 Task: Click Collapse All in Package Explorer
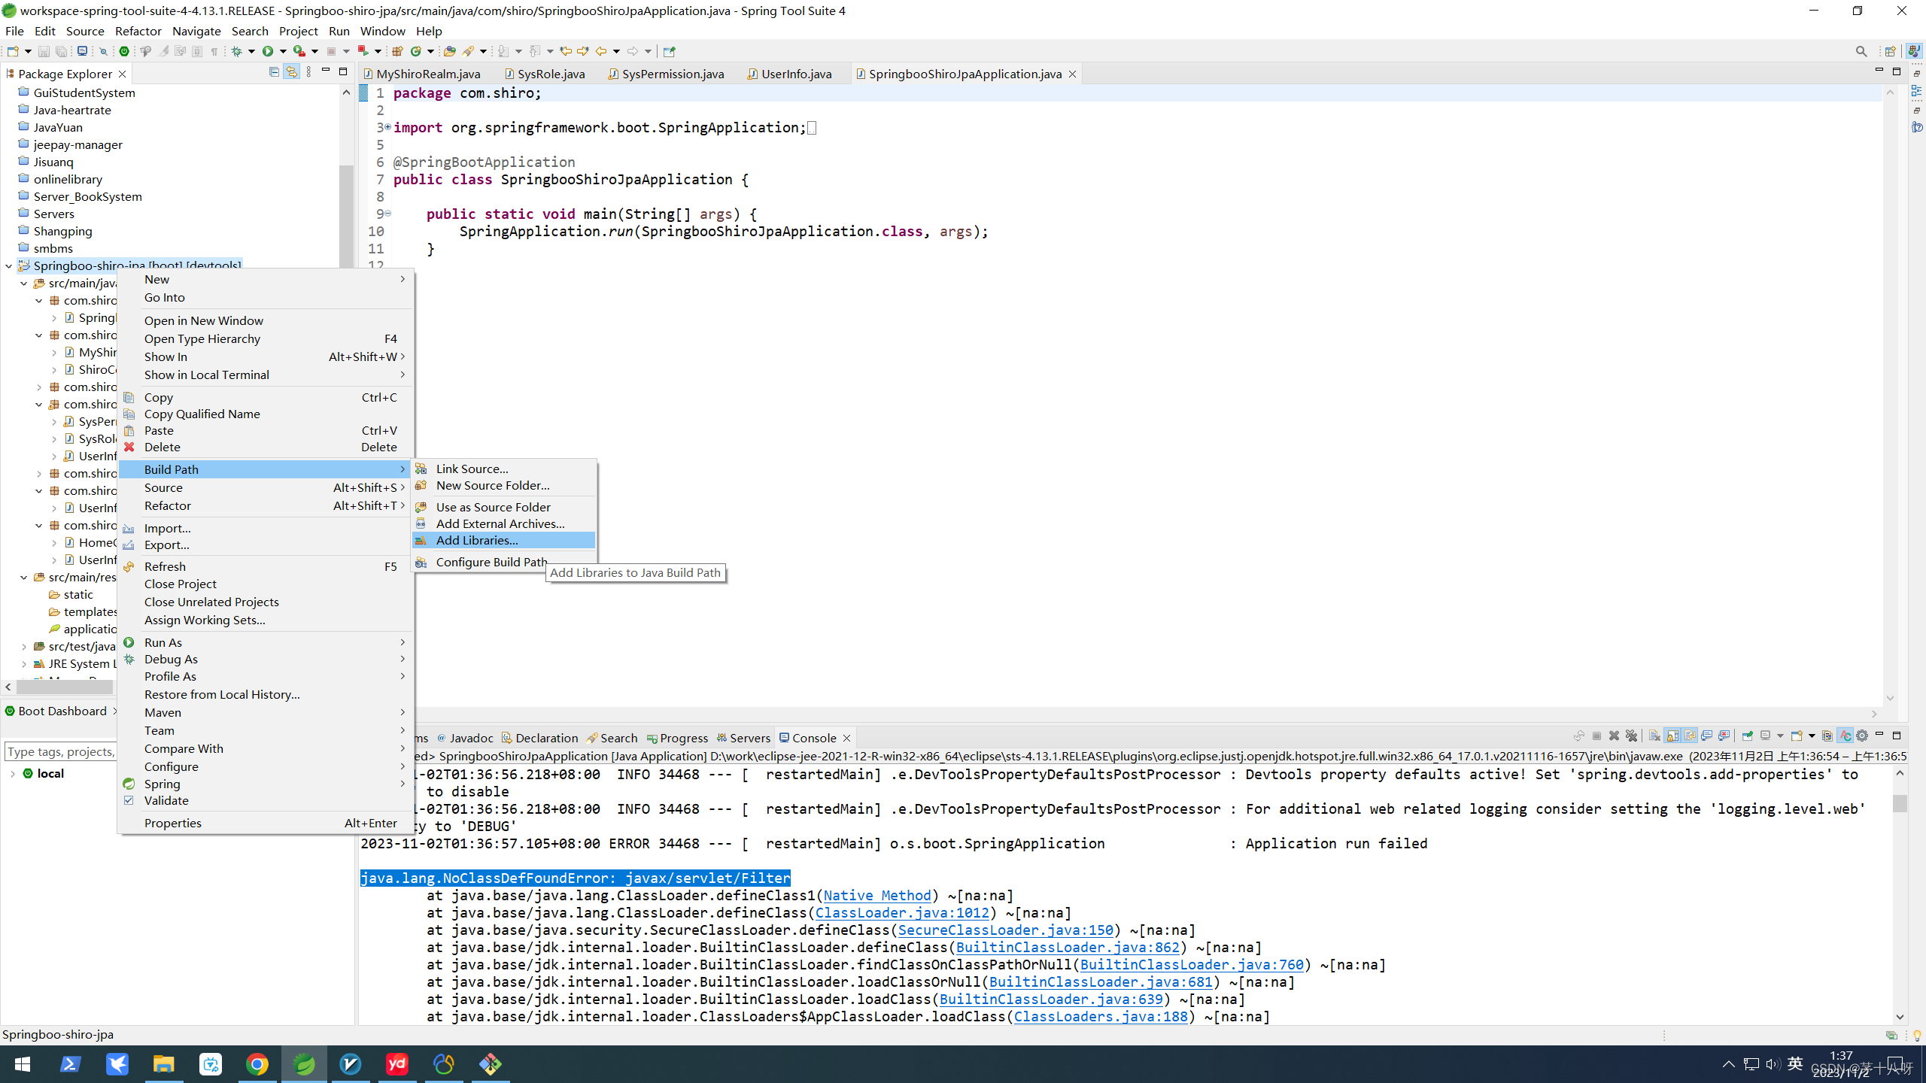pyautogui.click(x=274, y=72)
